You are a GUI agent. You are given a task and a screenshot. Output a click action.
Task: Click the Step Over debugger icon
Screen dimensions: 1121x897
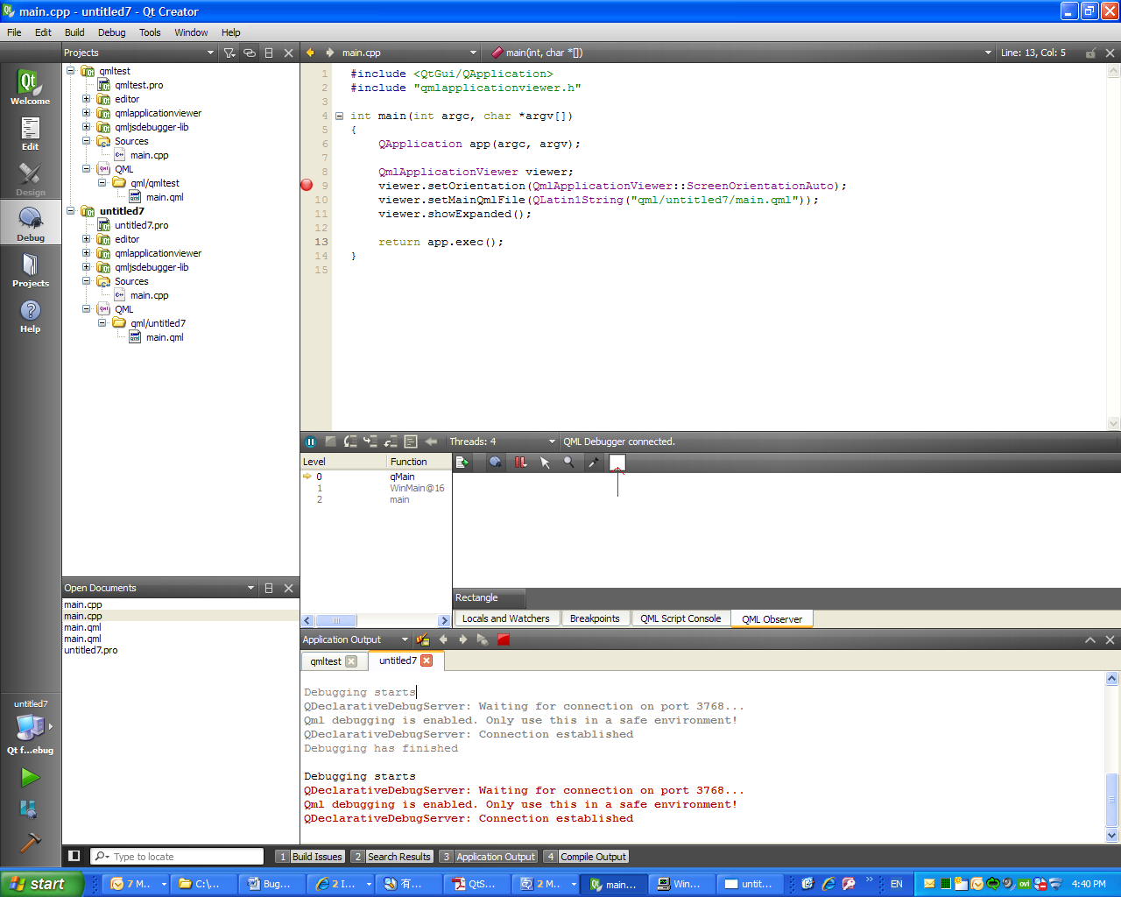(x=350, y=441)
